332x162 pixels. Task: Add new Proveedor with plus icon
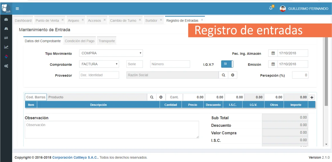(x=232, y=75)
